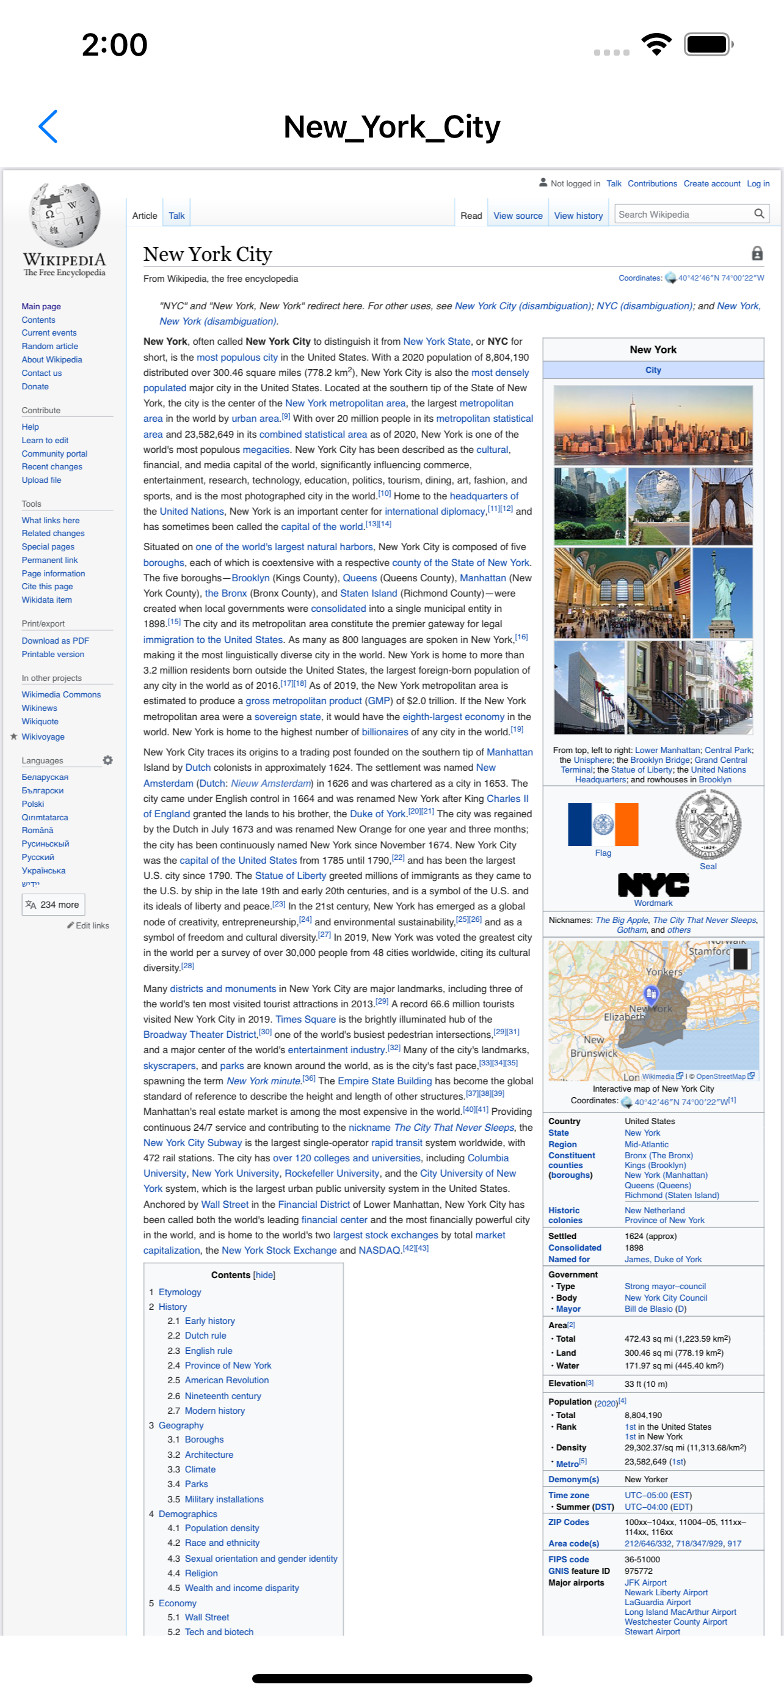
Task: Click The Big Apple nickname link
Action: point(622,919)
